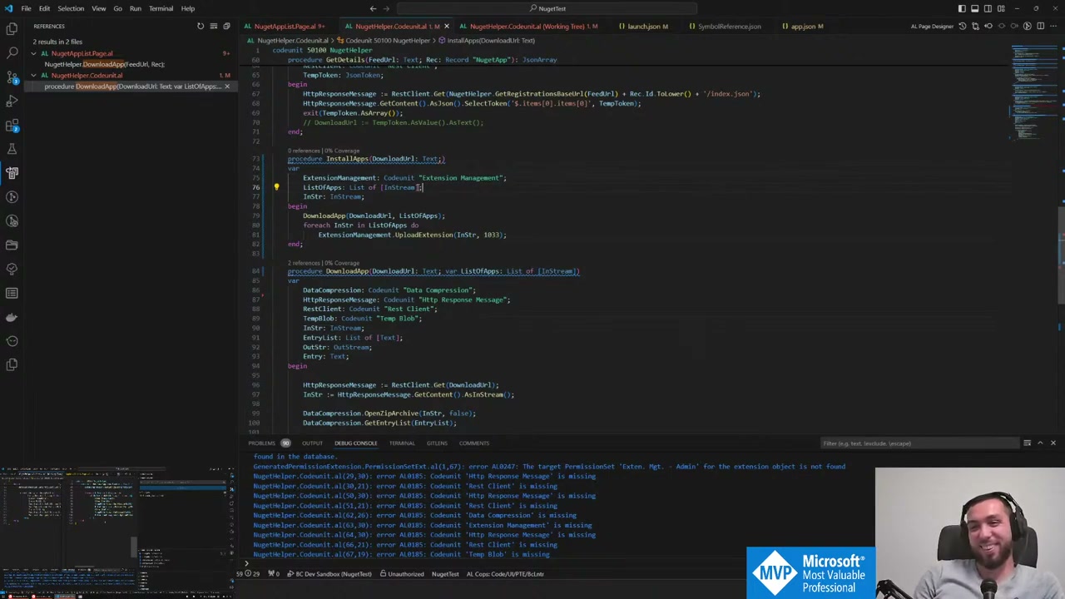The height and width of the screenshot is (599, 1065).
Task: Refresh the References results
Action: (x=201, y=26)
